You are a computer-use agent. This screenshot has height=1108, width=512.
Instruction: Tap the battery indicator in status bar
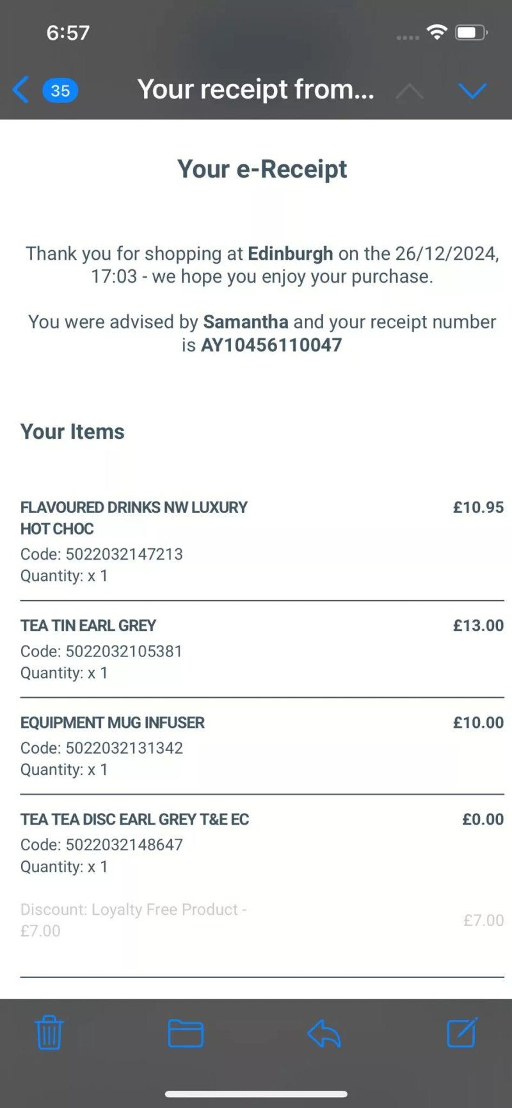[x=472, y=32]
